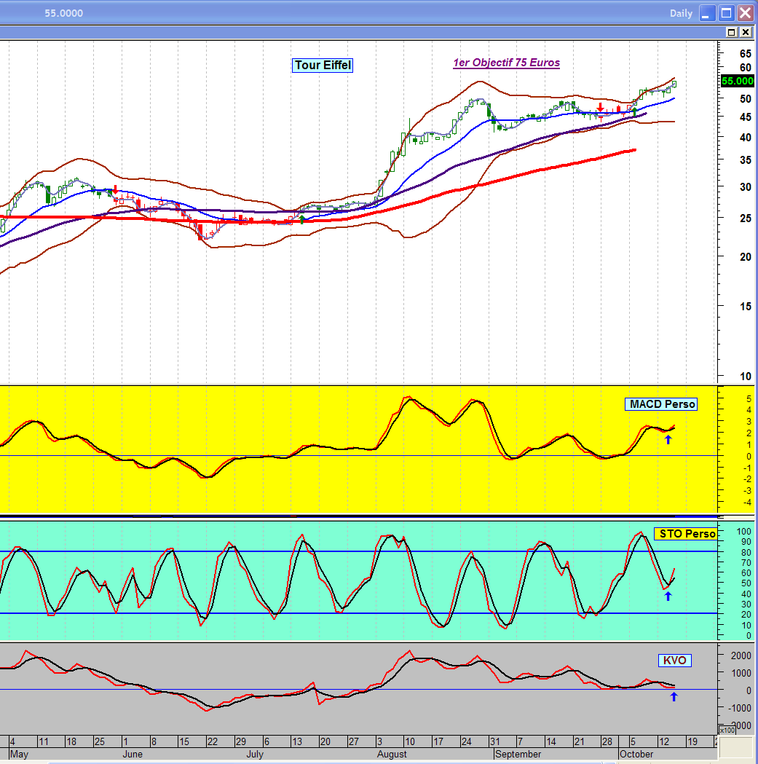Click the June month label on time axis

click(133, 755)
